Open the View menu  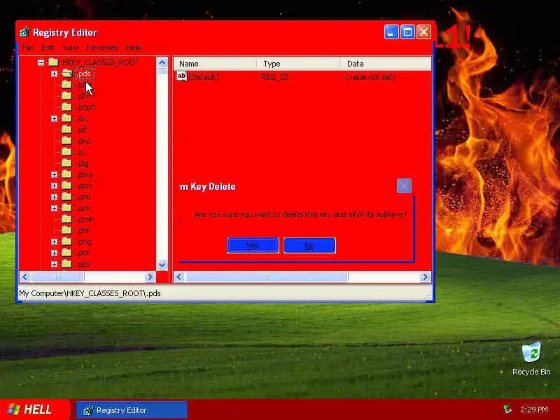tap(70, 48)
